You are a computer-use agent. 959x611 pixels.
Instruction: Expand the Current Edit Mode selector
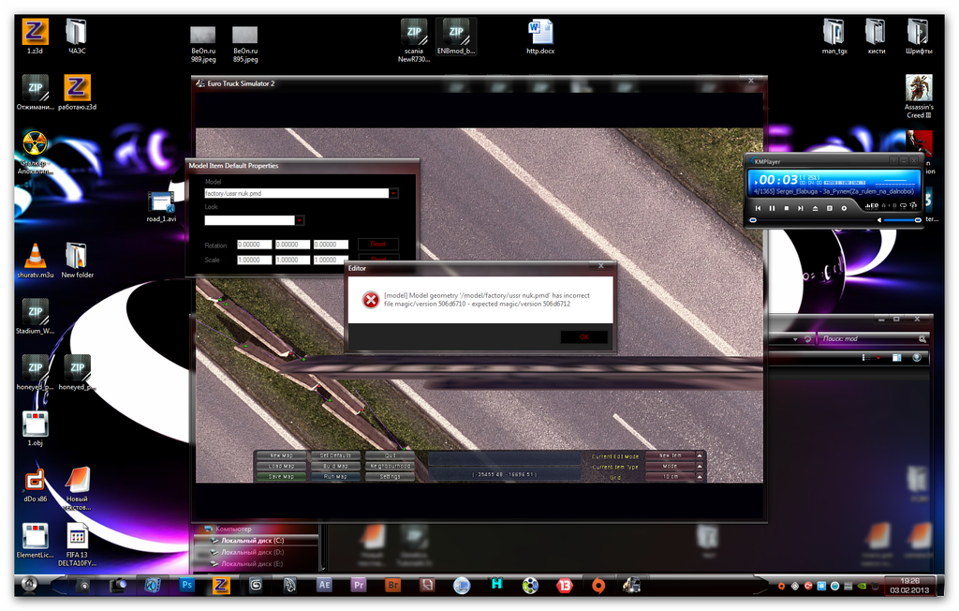[x=700, y=456]
